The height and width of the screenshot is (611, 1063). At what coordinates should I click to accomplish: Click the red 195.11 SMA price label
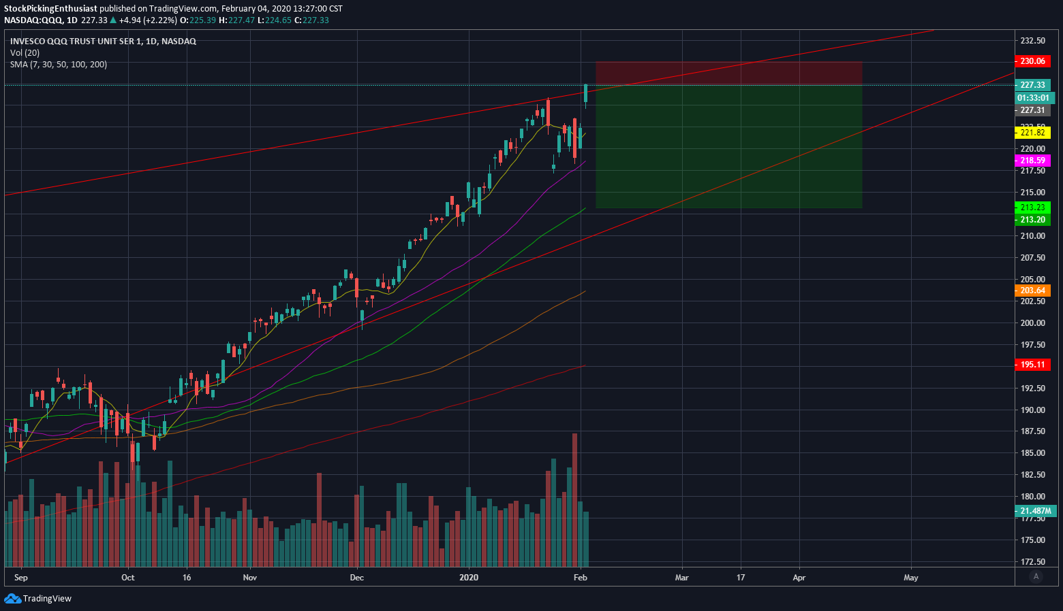(1032, 365)
